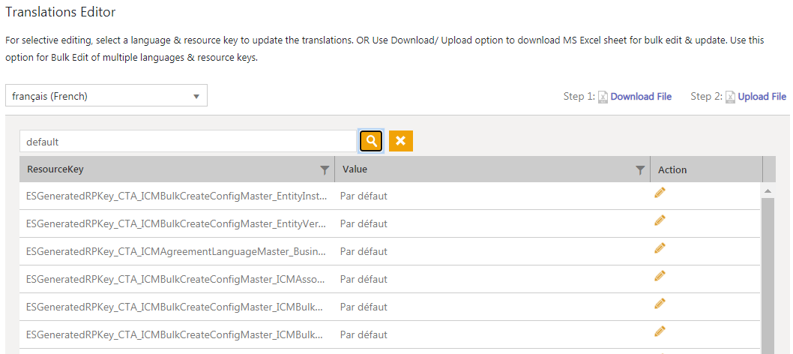Viewport: 793px width, 354px height.
Task: Open the français (French) language dropdown
Action: [x=106, y=96]
